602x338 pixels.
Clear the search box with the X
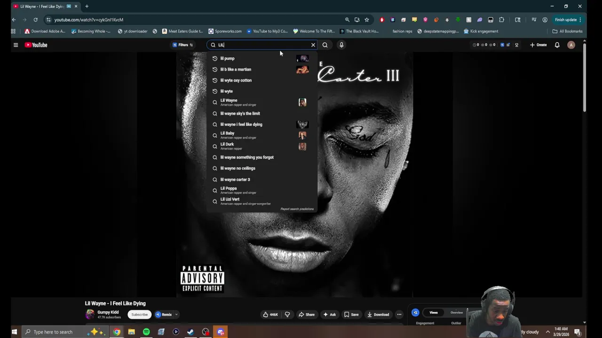313,45
